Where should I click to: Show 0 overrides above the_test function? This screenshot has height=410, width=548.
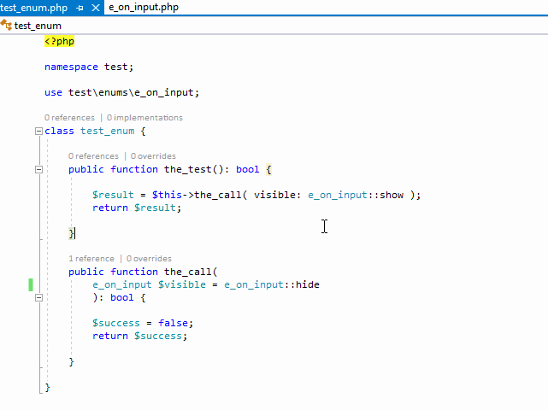(x=153, y=156)
